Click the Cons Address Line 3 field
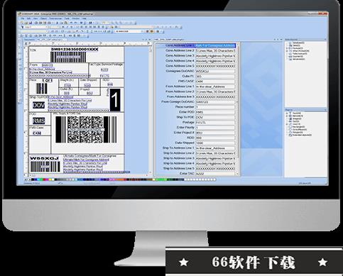Viewport: 343px width, 276px height. [215, 56]
